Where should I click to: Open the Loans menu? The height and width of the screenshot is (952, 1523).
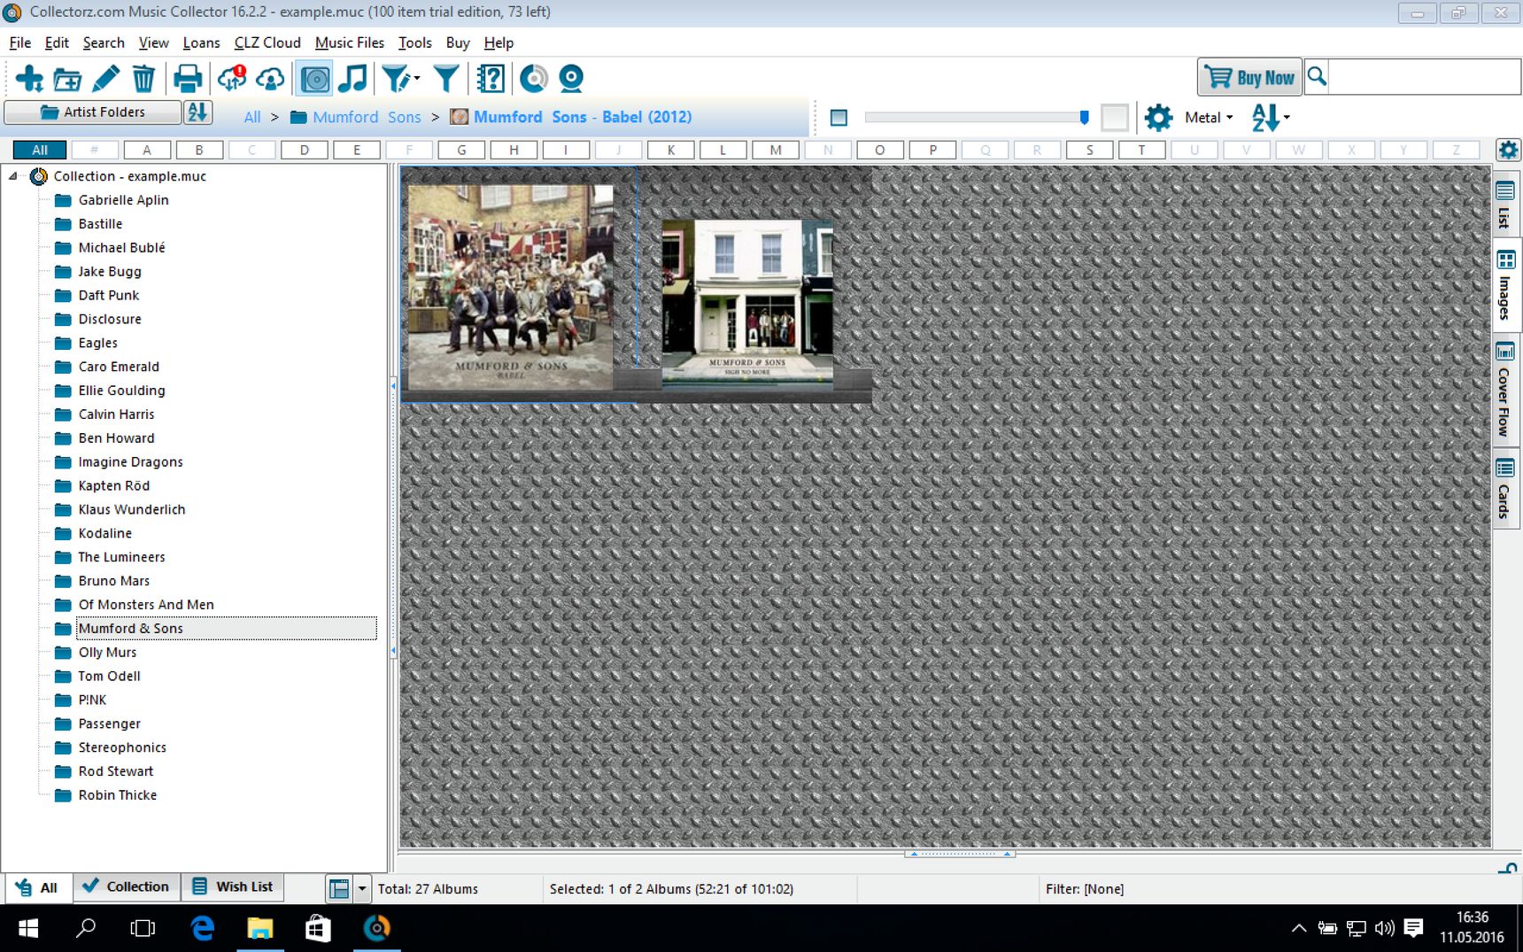pyautogui.click(x=201, y=43)
